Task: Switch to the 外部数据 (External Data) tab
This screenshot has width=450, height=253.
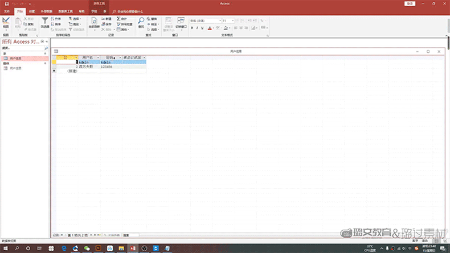Action: (x=47, y=11)
